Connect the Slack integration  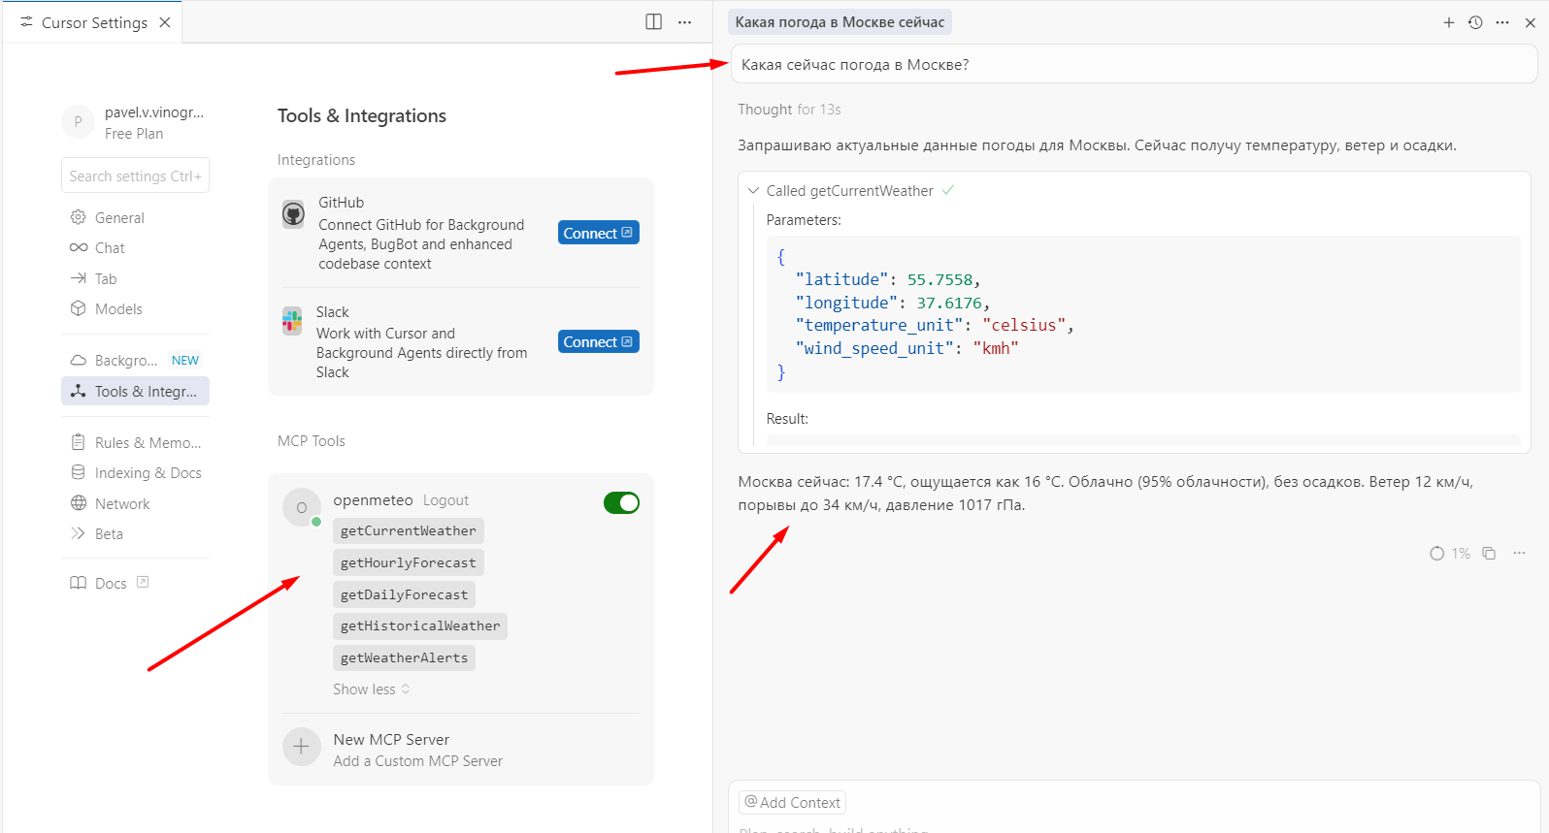(x=599, y=341)
